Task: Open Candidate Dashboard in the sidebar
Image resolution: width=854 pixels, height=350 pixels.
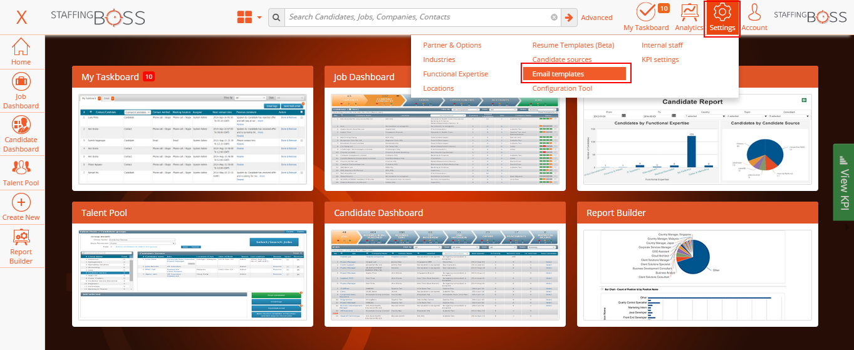Action: 21,134
